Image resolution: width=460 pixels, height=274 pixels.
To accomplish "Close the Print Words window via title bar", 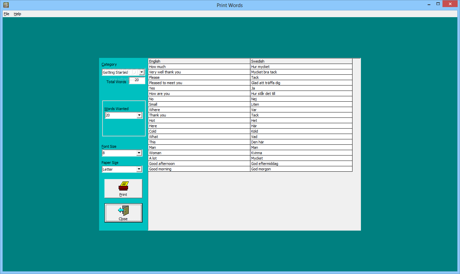I will (x=450, y=4).
